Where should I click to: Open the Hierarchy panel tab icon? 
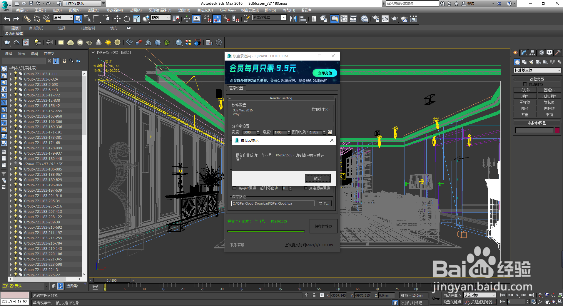532,53
